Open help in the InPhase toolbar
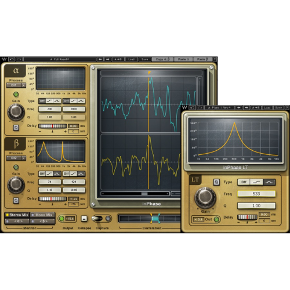 215,59
